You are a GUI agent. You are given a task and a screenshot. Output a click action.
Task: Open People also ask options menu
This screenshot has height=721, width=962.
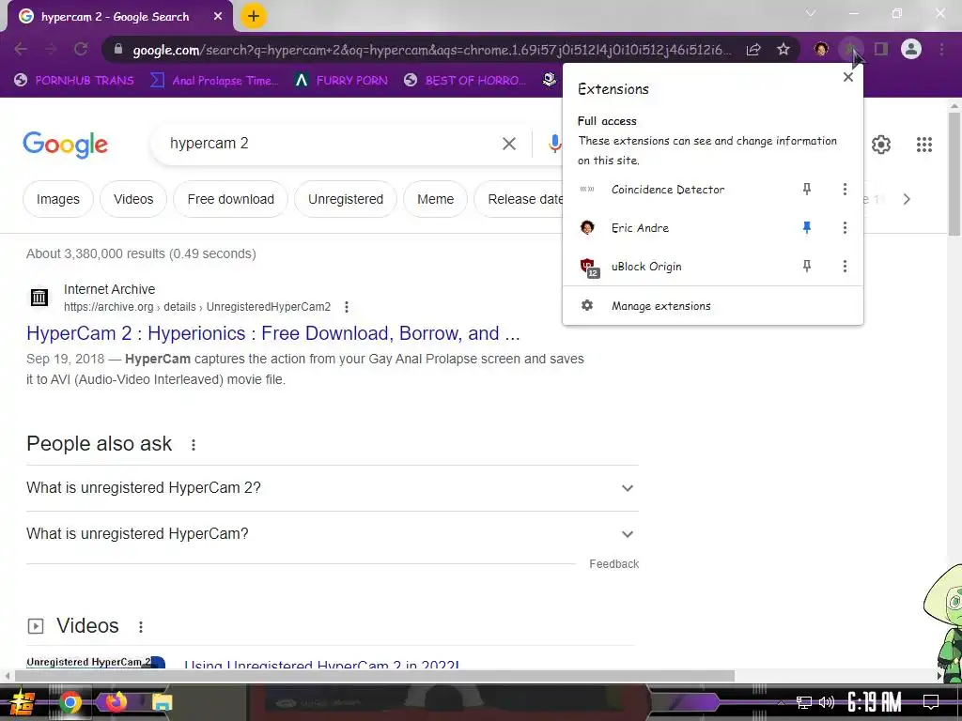[x=194, y=444]
